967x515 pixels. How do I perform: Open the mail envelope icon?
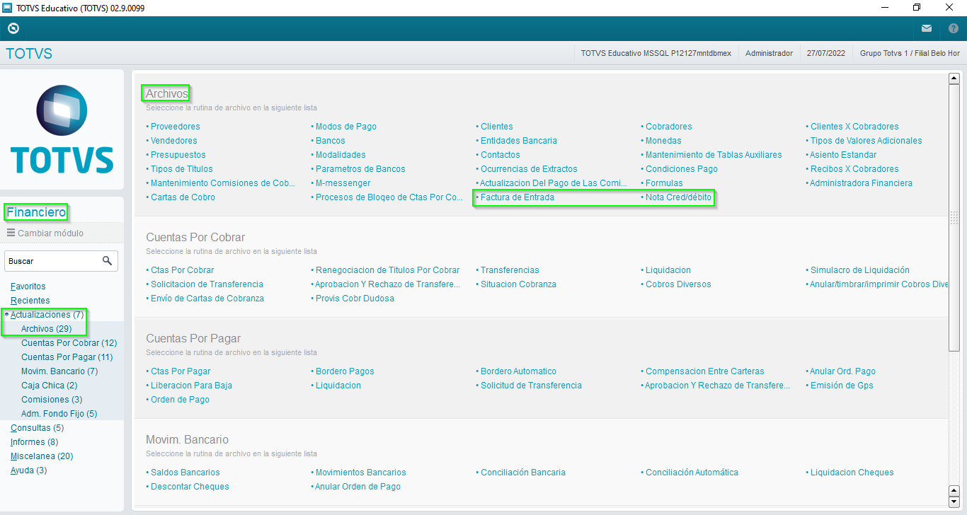[927, 28]
